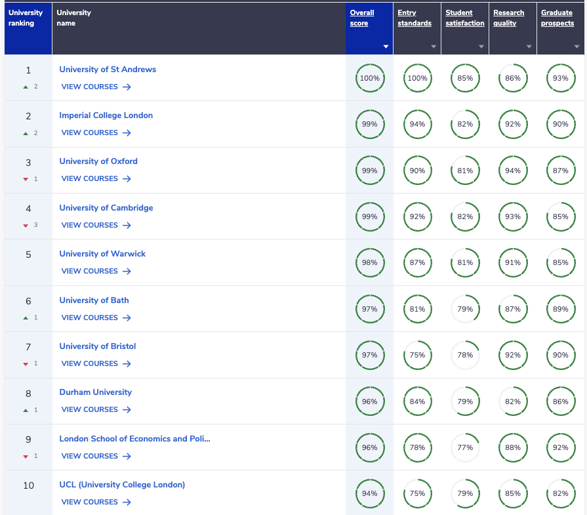Viewport: 587px width, 515px height.
Task: Click the Student satisfaction sort arrow
Action: pos(481,47)
